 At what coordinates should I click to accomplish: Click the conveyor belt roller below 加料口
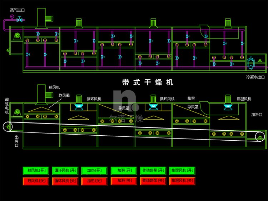coord(259,136)
